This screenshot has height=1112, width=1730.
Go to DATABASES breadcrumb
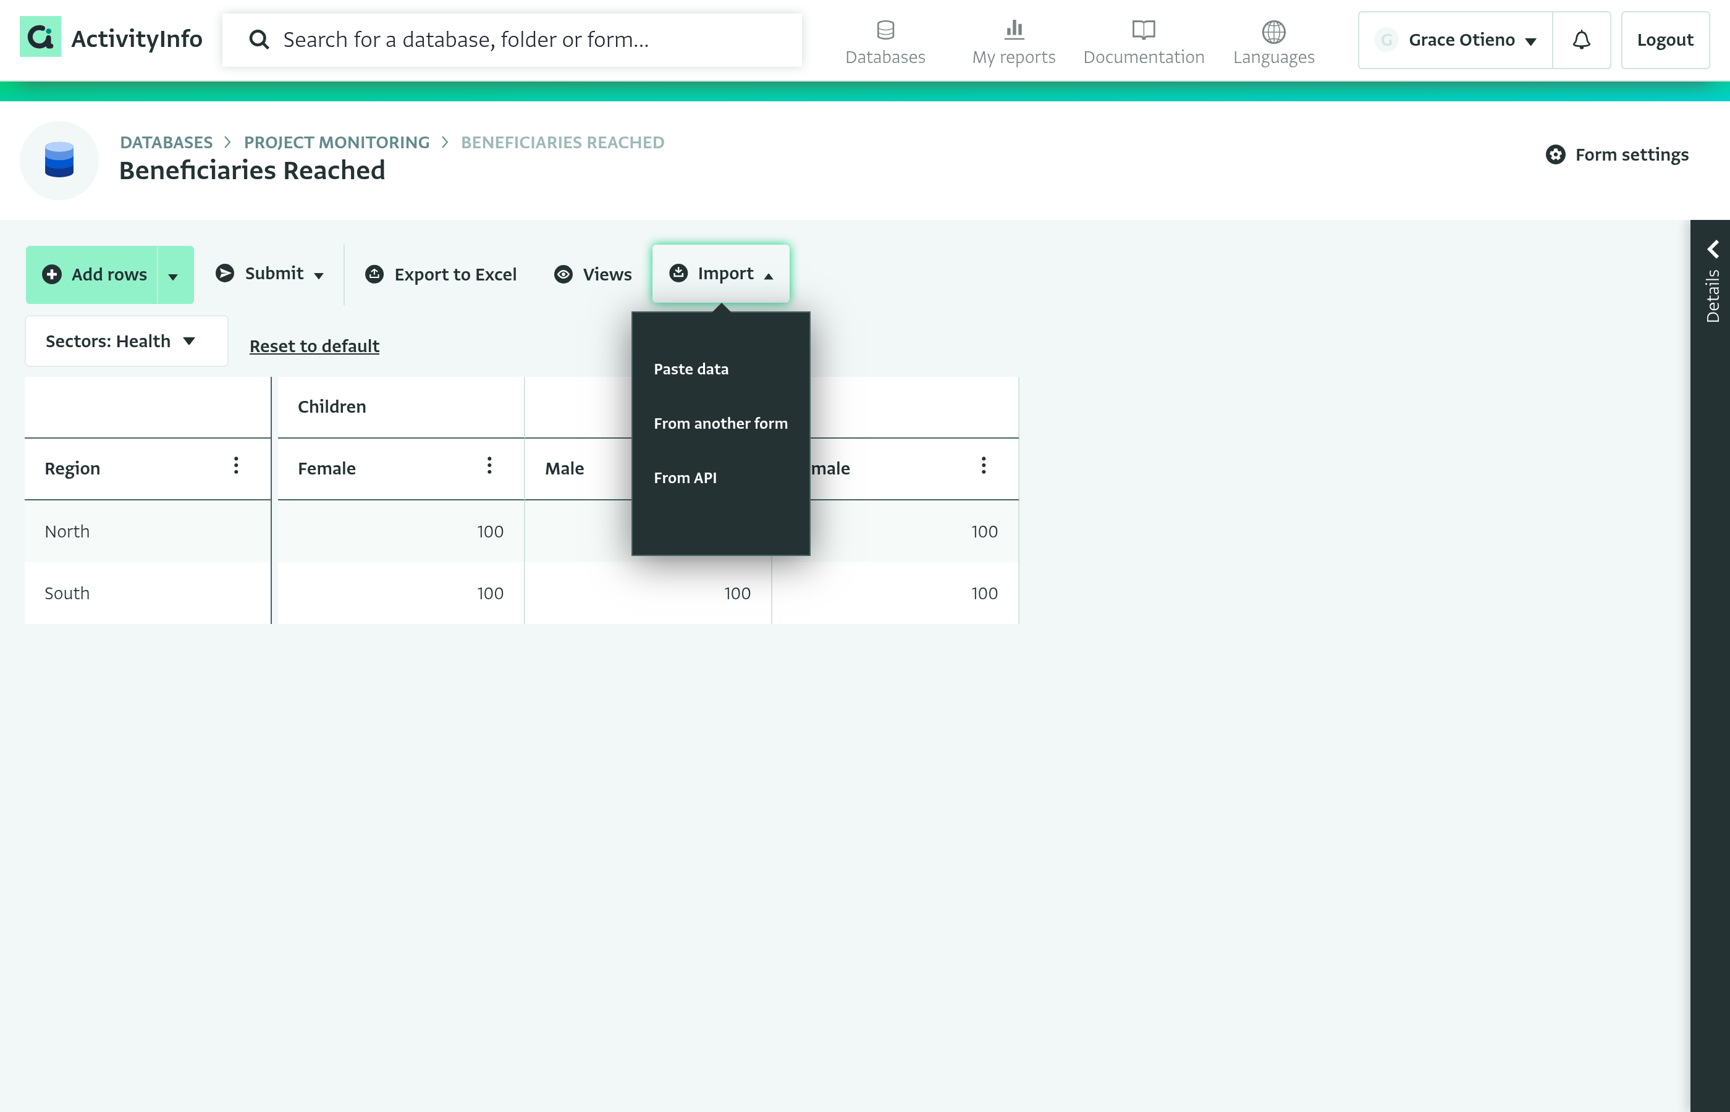pyautogui.click(x=166, y=142)
